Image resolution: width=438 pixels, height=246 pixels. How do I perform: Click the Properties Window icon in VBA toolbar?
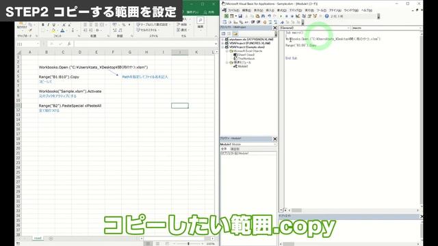pyautogui.click(x=309, y=16)
